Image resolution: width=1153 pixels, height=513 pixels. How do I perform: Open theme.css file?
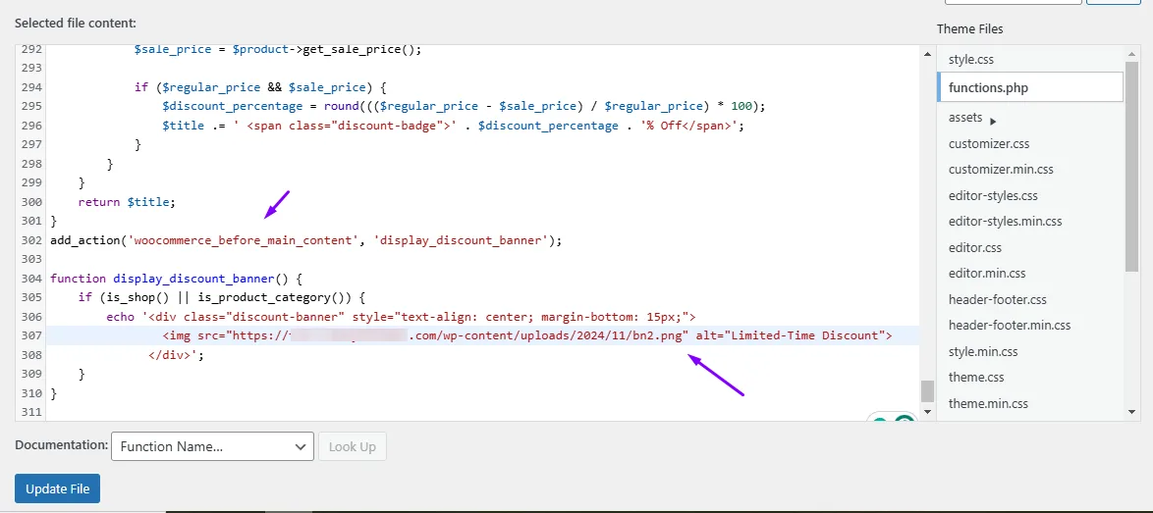(x=976, y=378)
